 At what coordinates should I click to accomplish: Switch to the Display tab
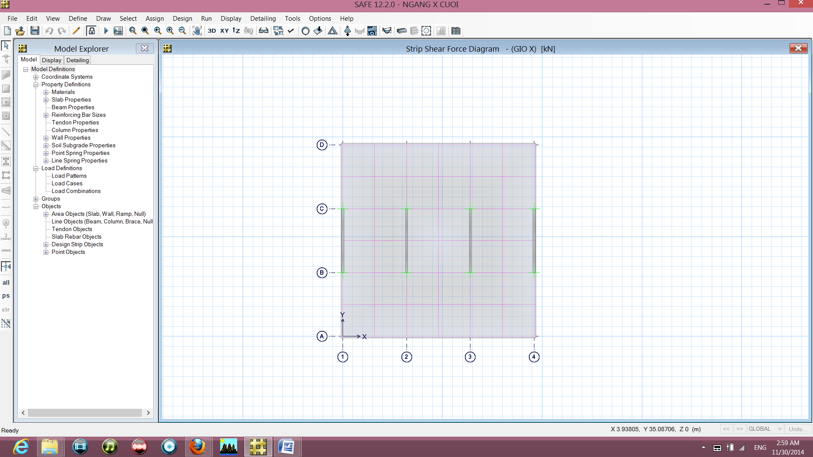[52, 60]
